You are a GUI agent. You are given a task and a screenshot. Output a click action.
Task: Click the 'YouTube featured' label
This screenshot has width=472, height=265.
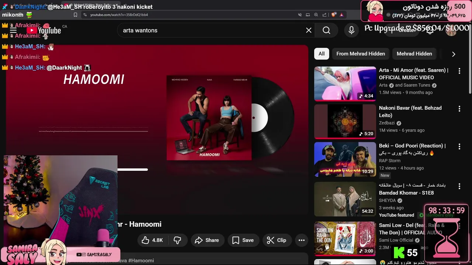pos(396,215)
